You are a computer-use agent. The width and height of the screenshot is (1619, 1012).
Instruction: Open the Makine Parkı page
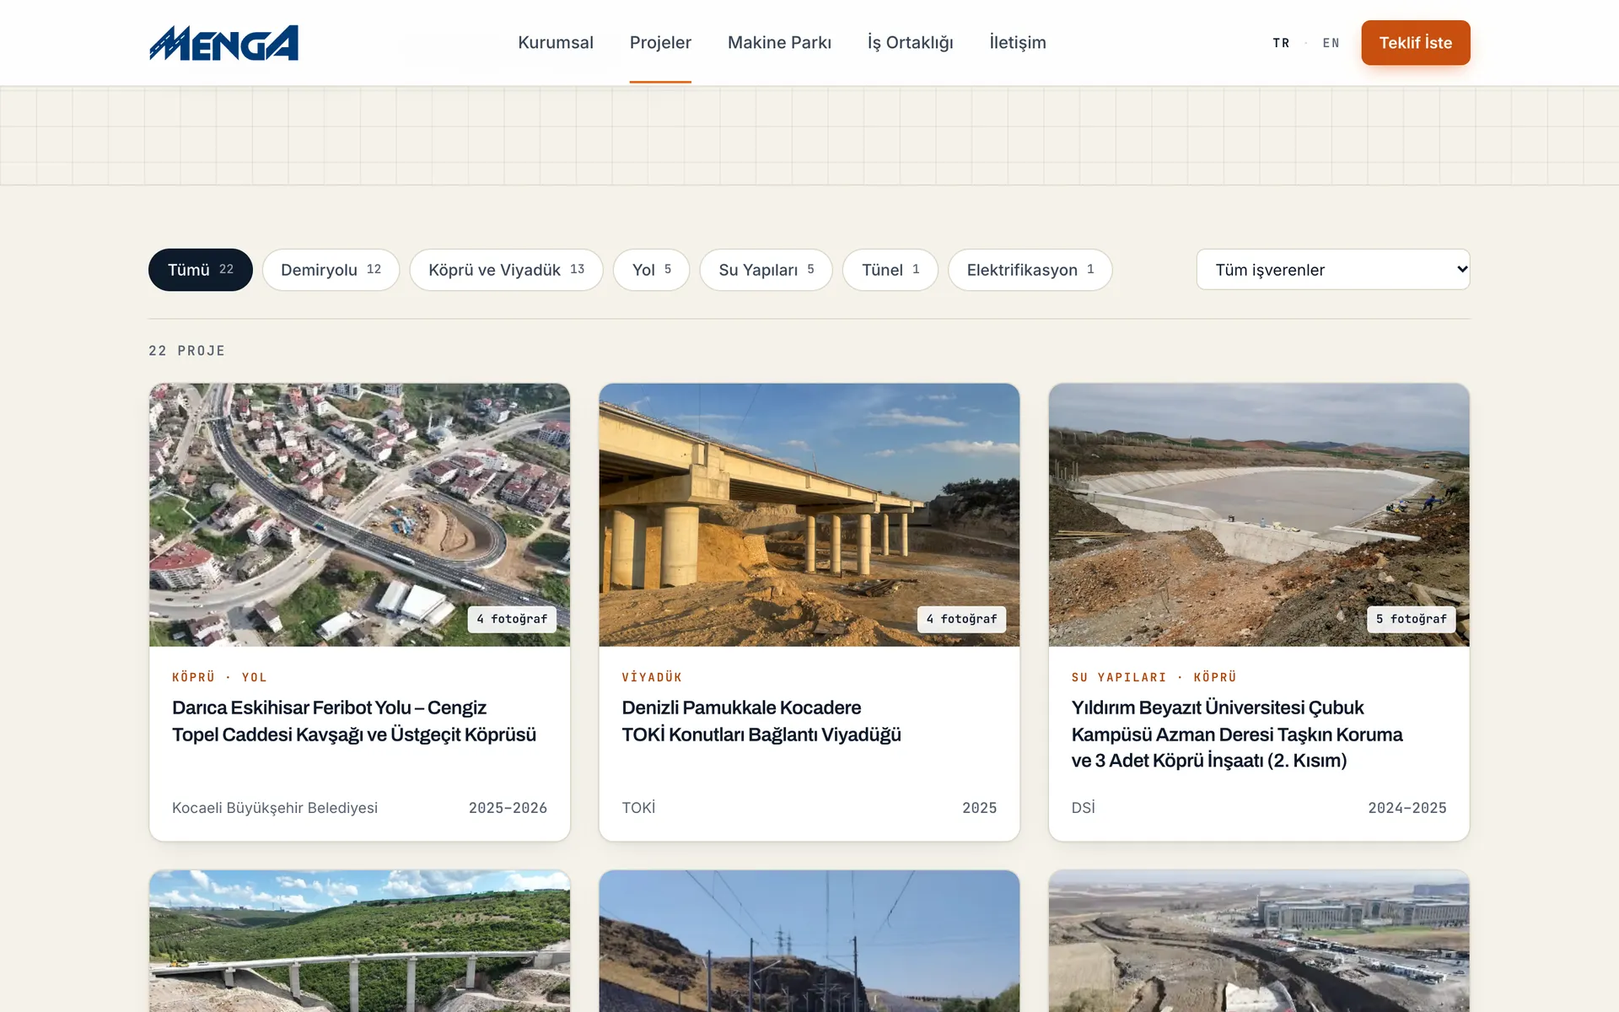779,42
